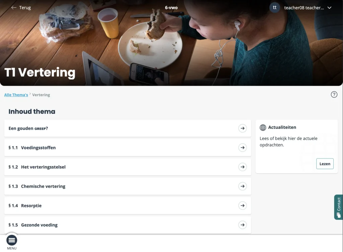343x252 pixels.
Task: Click the tt user avatar
Action: click(x=275, y=7)
